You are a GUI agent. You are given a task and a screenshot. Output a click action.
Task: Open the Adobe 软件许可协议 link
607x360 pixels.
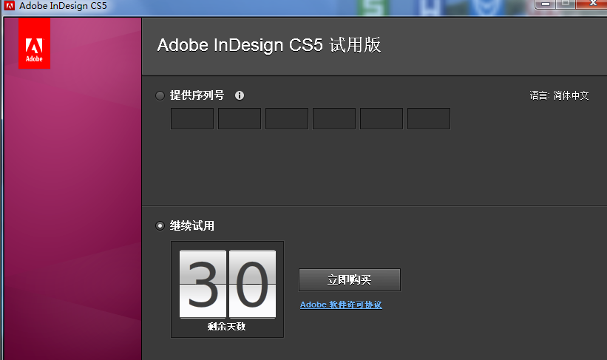341,305
